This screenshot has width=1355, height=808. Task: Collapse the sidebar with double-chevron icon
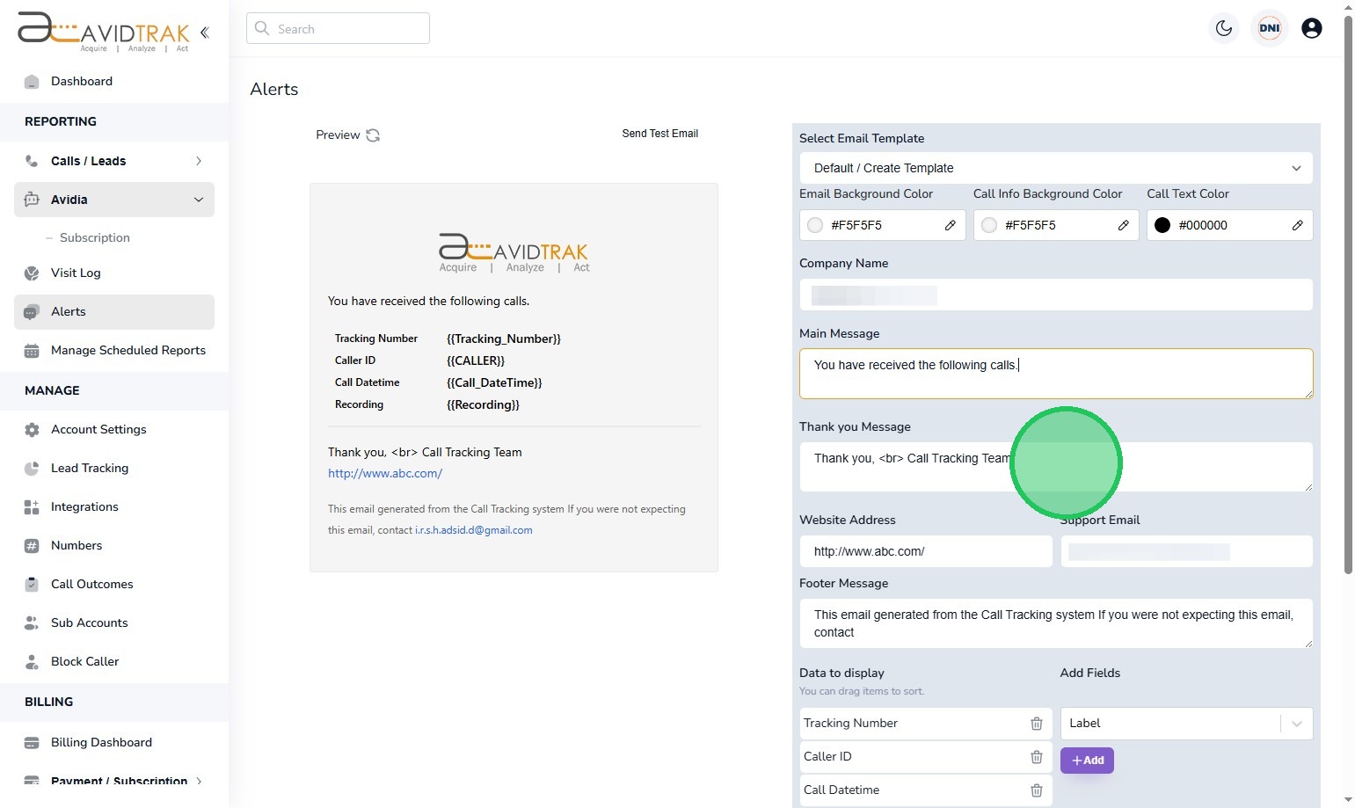[205, 33]
